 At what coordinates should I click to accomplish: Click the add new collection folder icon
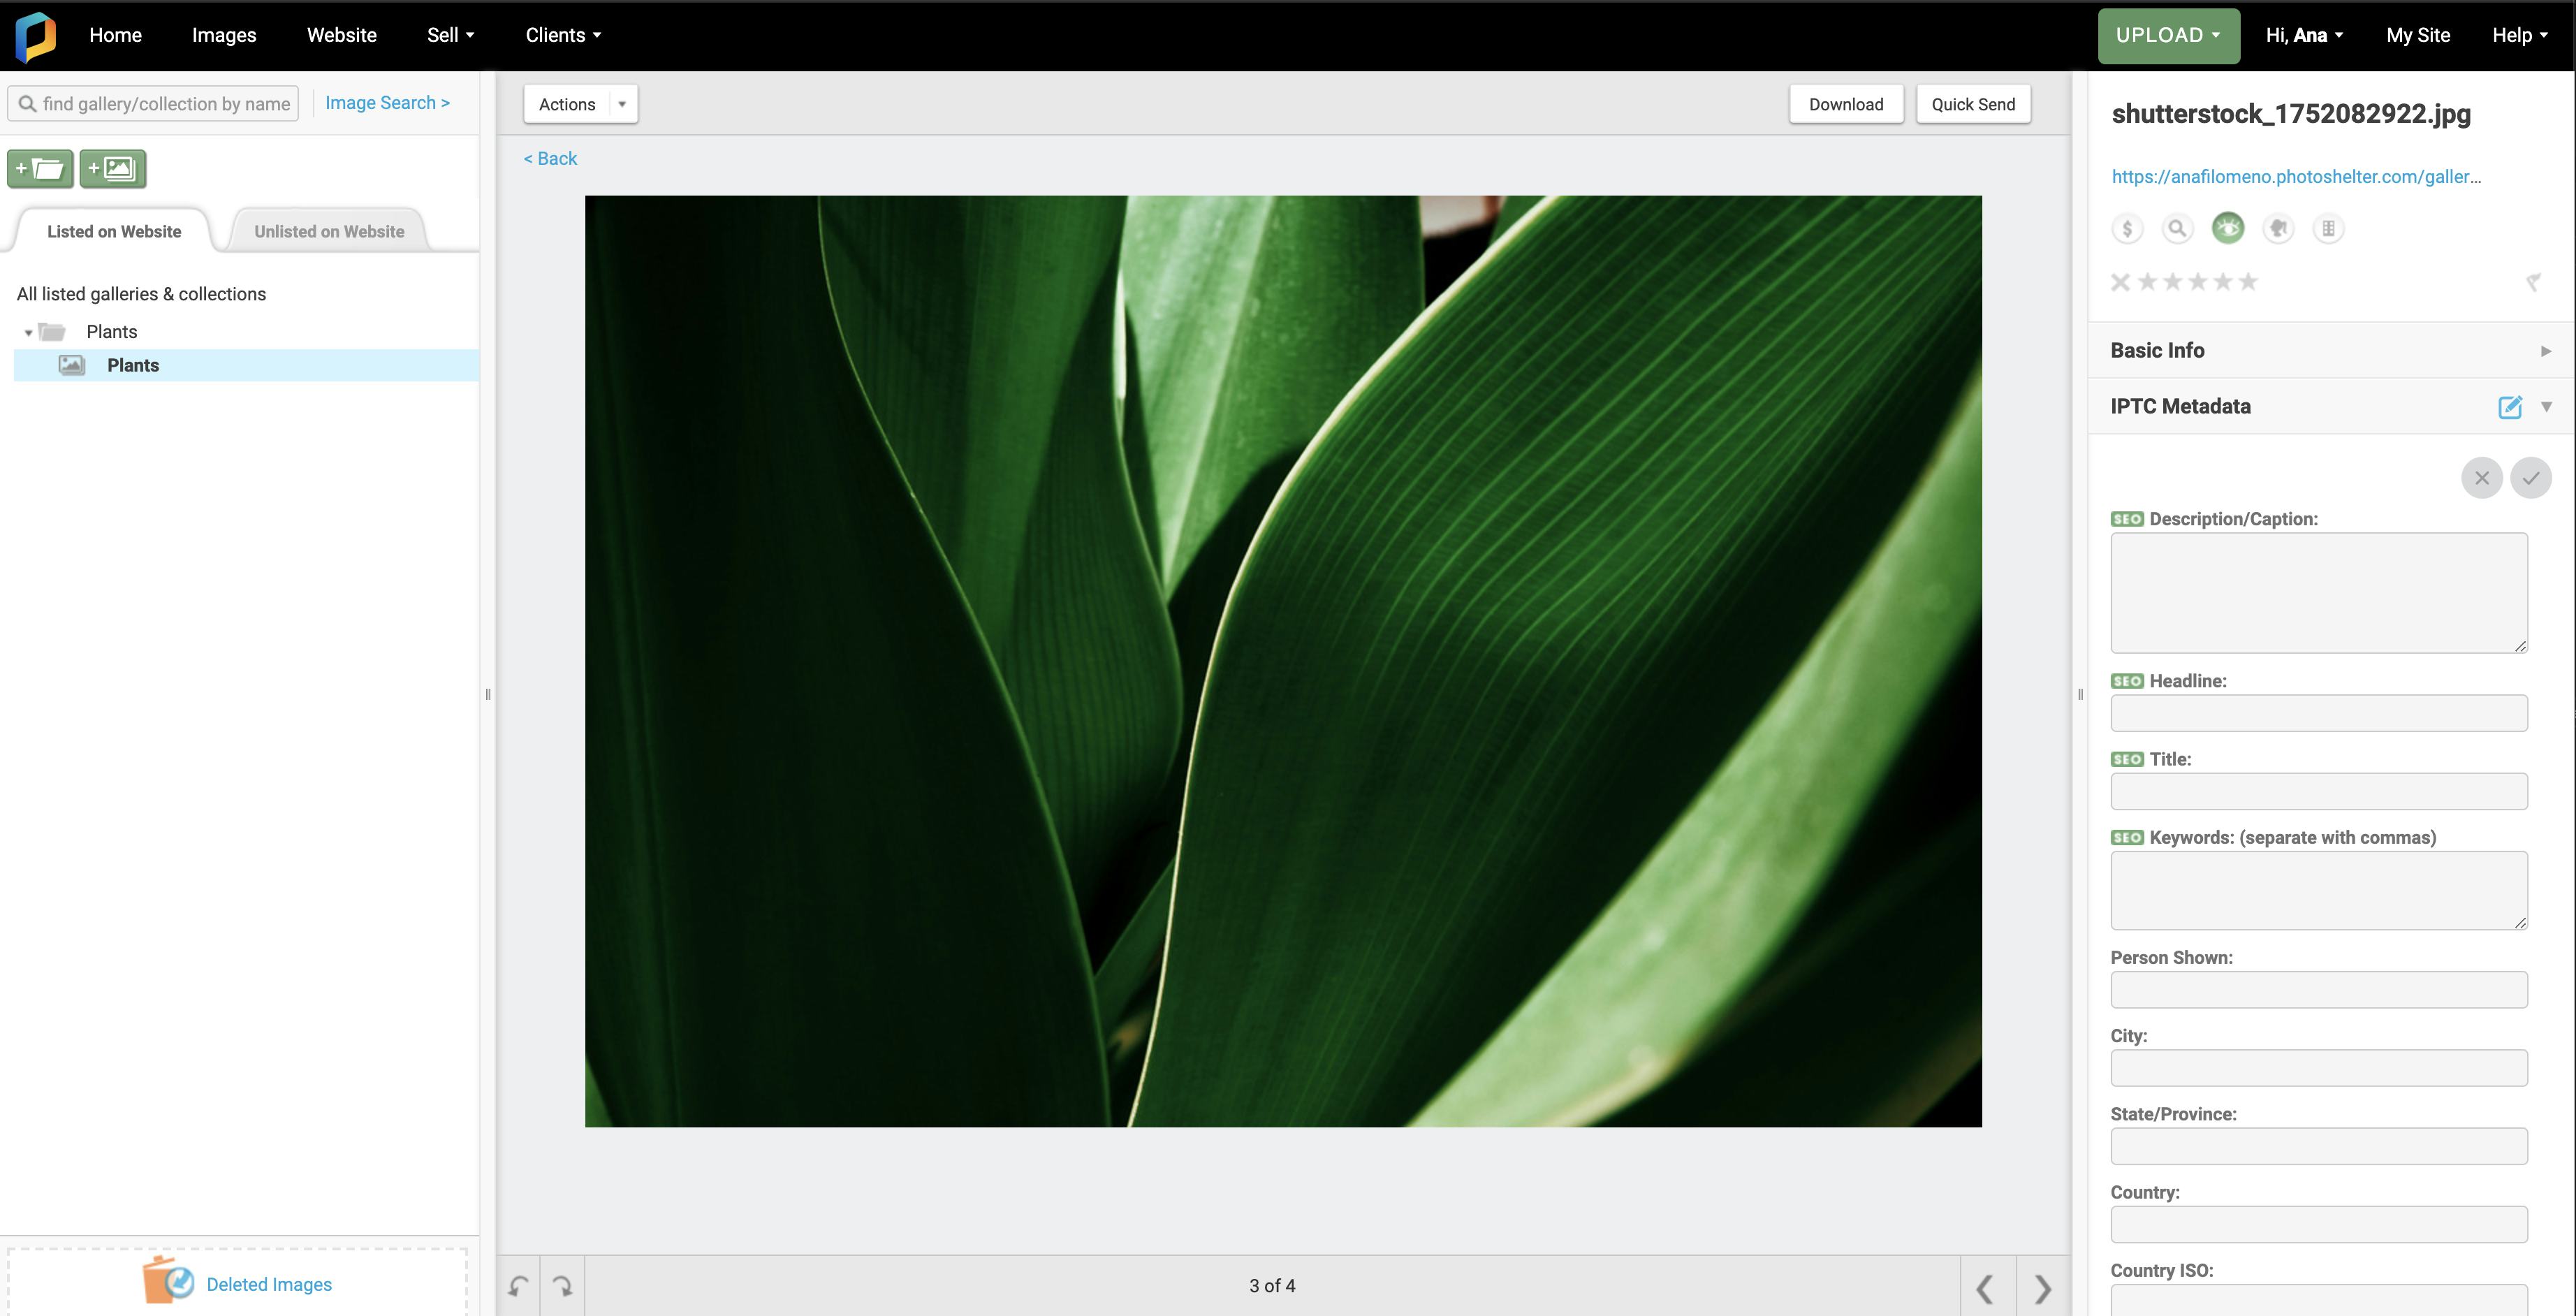(40, 168)
